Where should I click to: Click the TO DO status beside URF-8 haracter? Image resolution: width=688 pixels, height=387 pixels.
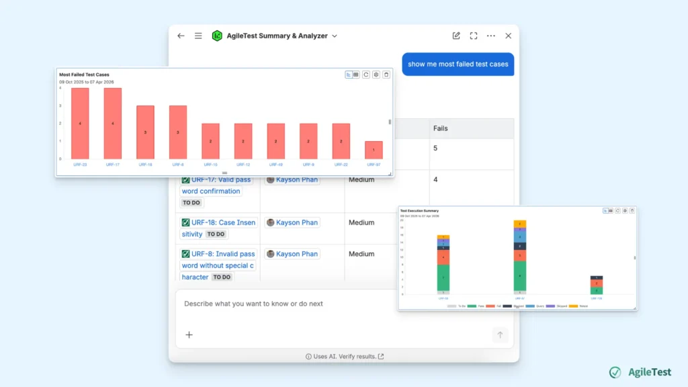pyautogui.click(x=222, y=277)
